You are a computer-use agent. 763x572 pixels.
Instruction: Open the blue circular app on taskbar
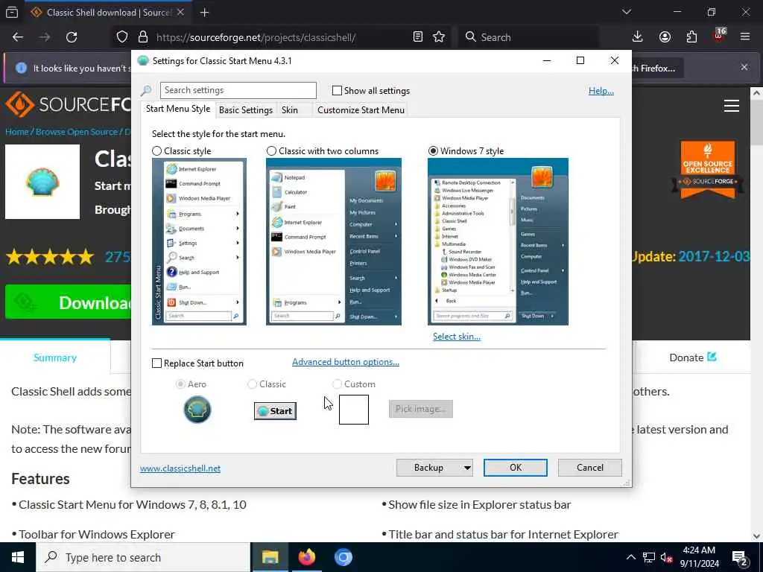(x=343, y=557)
